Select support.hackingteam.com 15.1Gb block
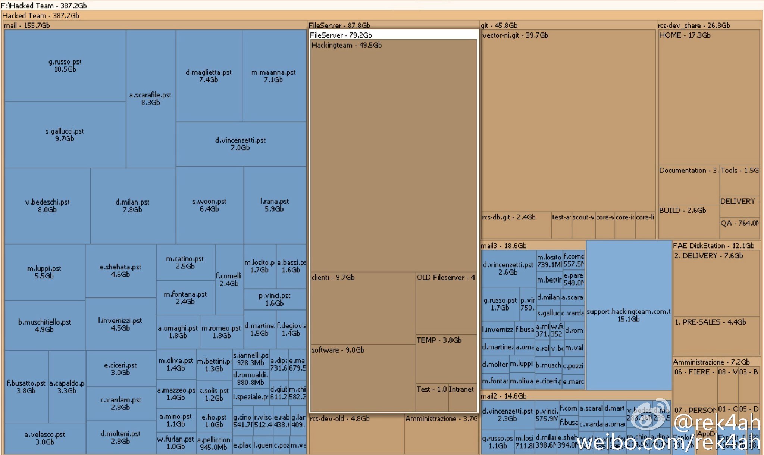764x455 pixels. pyautogui.click(x=629, y=315)
